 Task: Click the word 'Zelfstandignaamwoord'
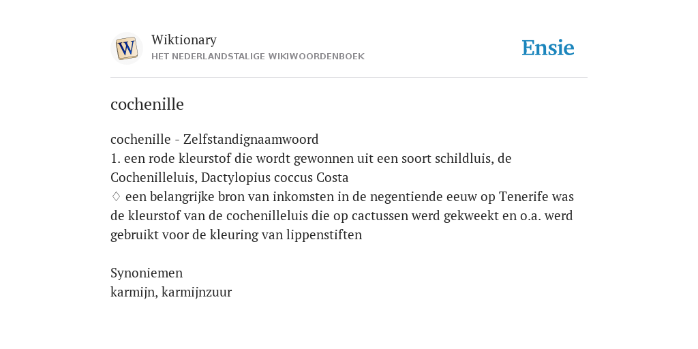(x=251, y=139)
